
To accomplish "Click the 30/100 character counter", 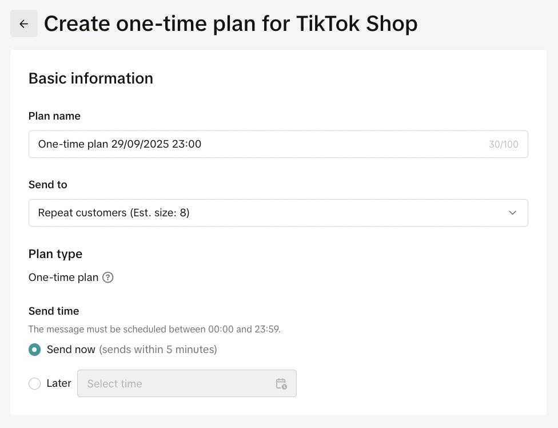I will [x=503, y=144].
